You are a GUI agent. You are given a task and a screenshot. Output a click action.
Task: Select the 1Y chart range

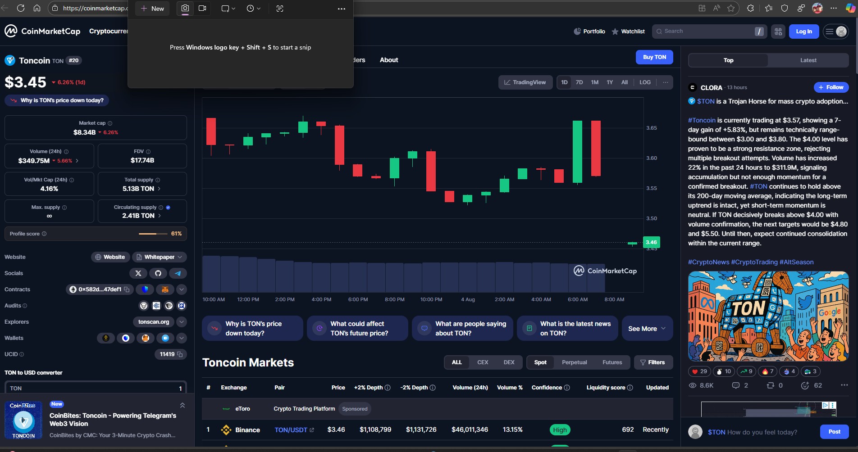point(610,82)
